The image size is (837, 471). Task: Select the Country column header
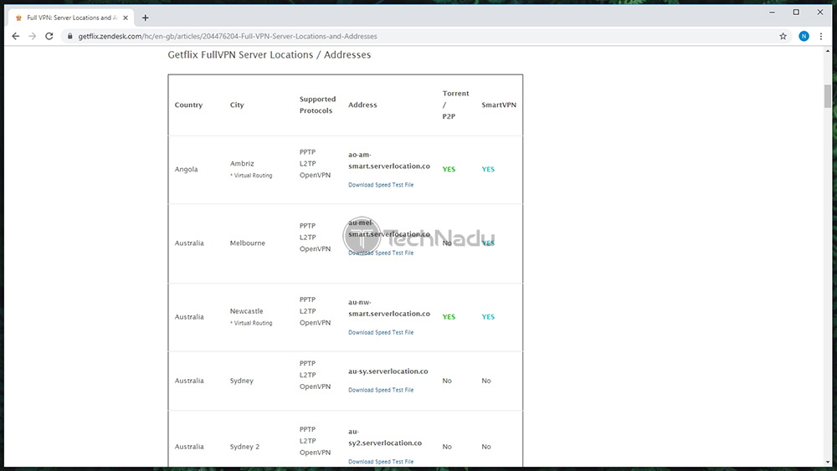coord(188,105)
